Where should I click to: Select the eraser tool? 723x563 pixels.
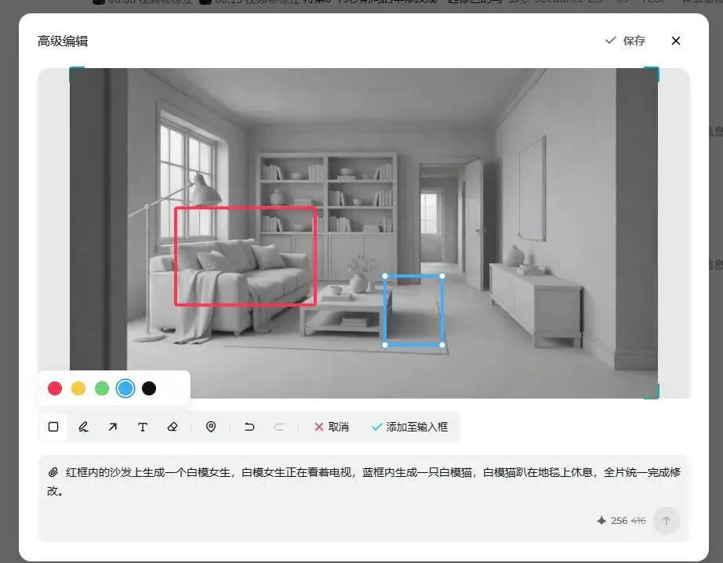173,427
